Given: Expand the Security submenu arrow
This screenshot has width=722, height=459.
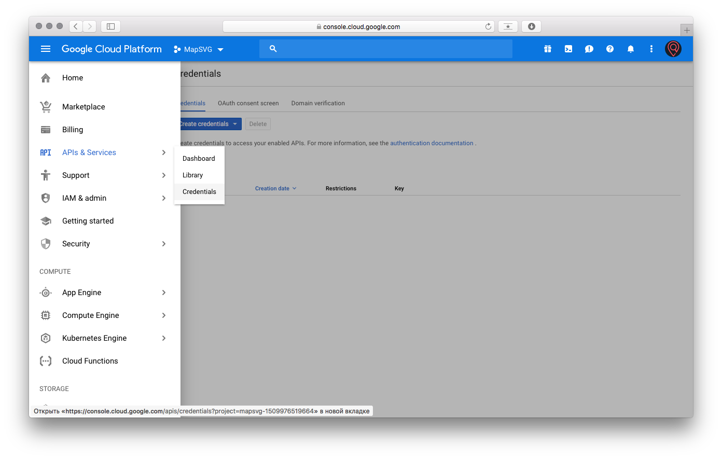Looking at the screenshot, I should 164,244.
